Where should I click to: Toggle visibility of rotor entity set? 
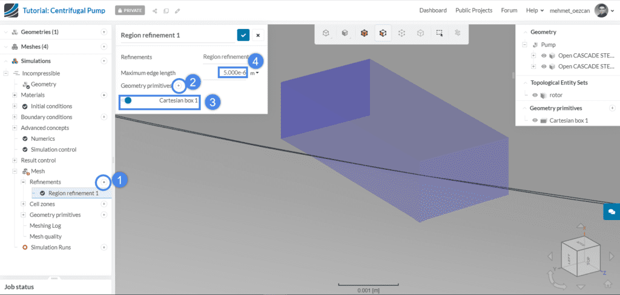[535, 95]
